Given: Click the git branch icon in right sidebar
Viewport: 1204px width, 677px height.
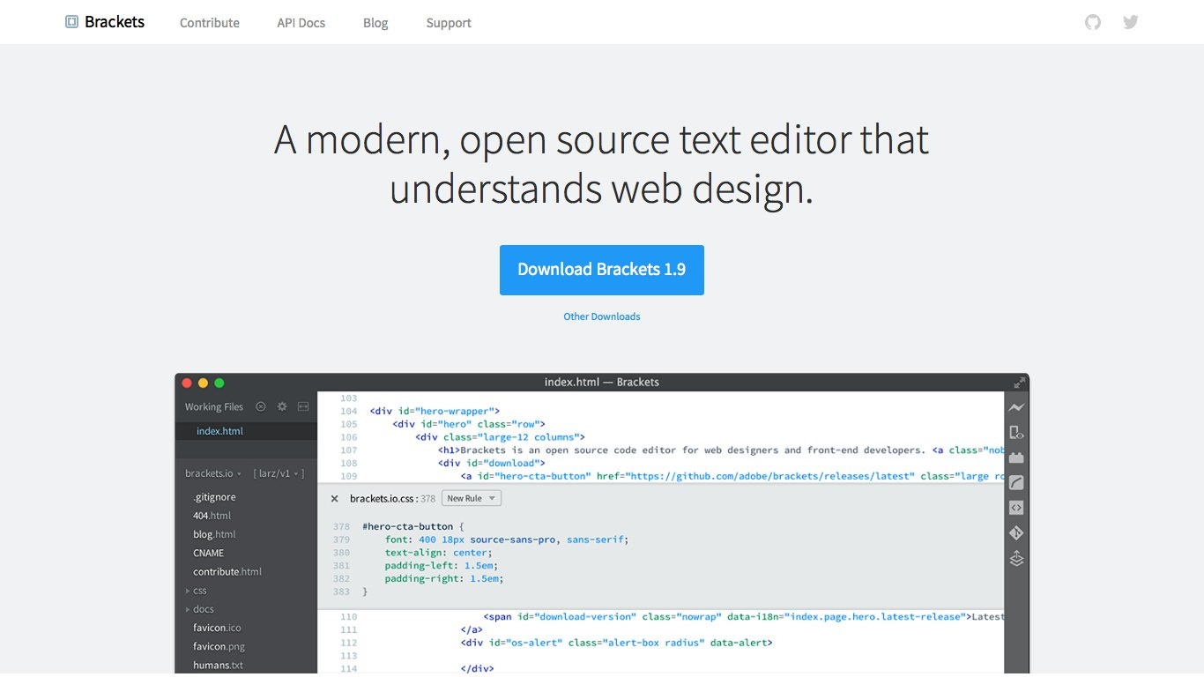Looking at the screenshot, I should (x=1016, y=532).
